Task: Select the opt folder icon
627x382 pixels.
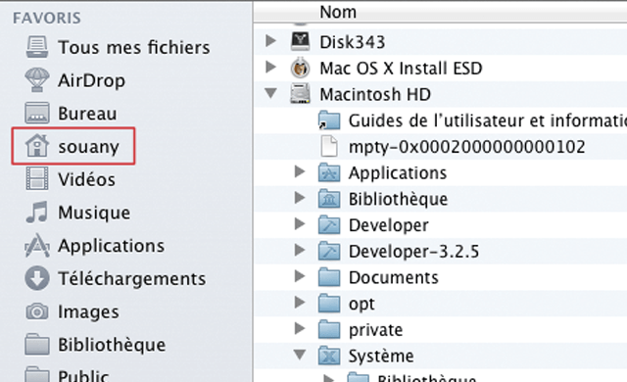Action: pos(329,304)
